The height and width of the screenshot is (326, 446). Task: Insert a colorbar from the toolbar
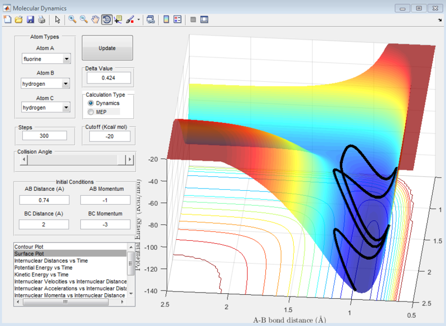(x=166, y=19)
